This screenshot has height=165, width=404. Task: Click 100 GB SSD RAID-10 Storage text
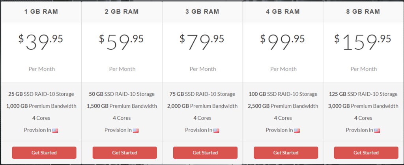coord(283,94)
